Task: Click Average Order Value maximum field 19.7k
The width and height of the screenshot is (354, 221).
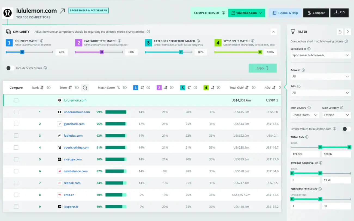Action: [336, 180]
